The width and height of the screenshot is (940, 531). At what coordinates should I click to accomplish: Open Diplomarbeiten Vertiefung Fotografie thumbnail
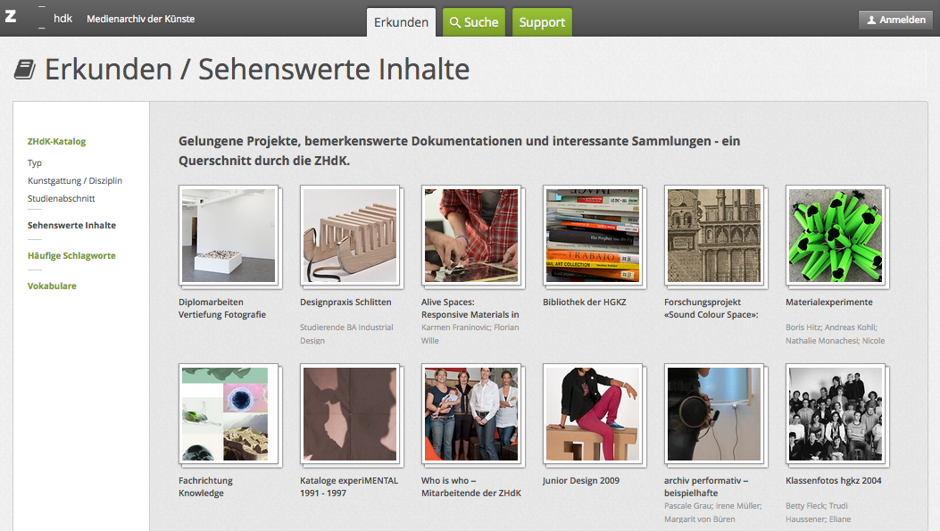(x=229, y=236)
